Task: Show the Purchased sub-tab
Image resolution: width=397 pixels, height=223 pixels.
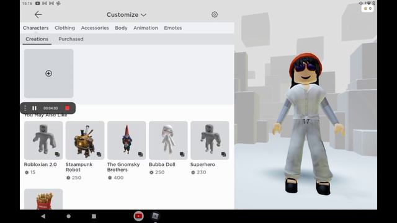Action: click(x=71, y=39)
